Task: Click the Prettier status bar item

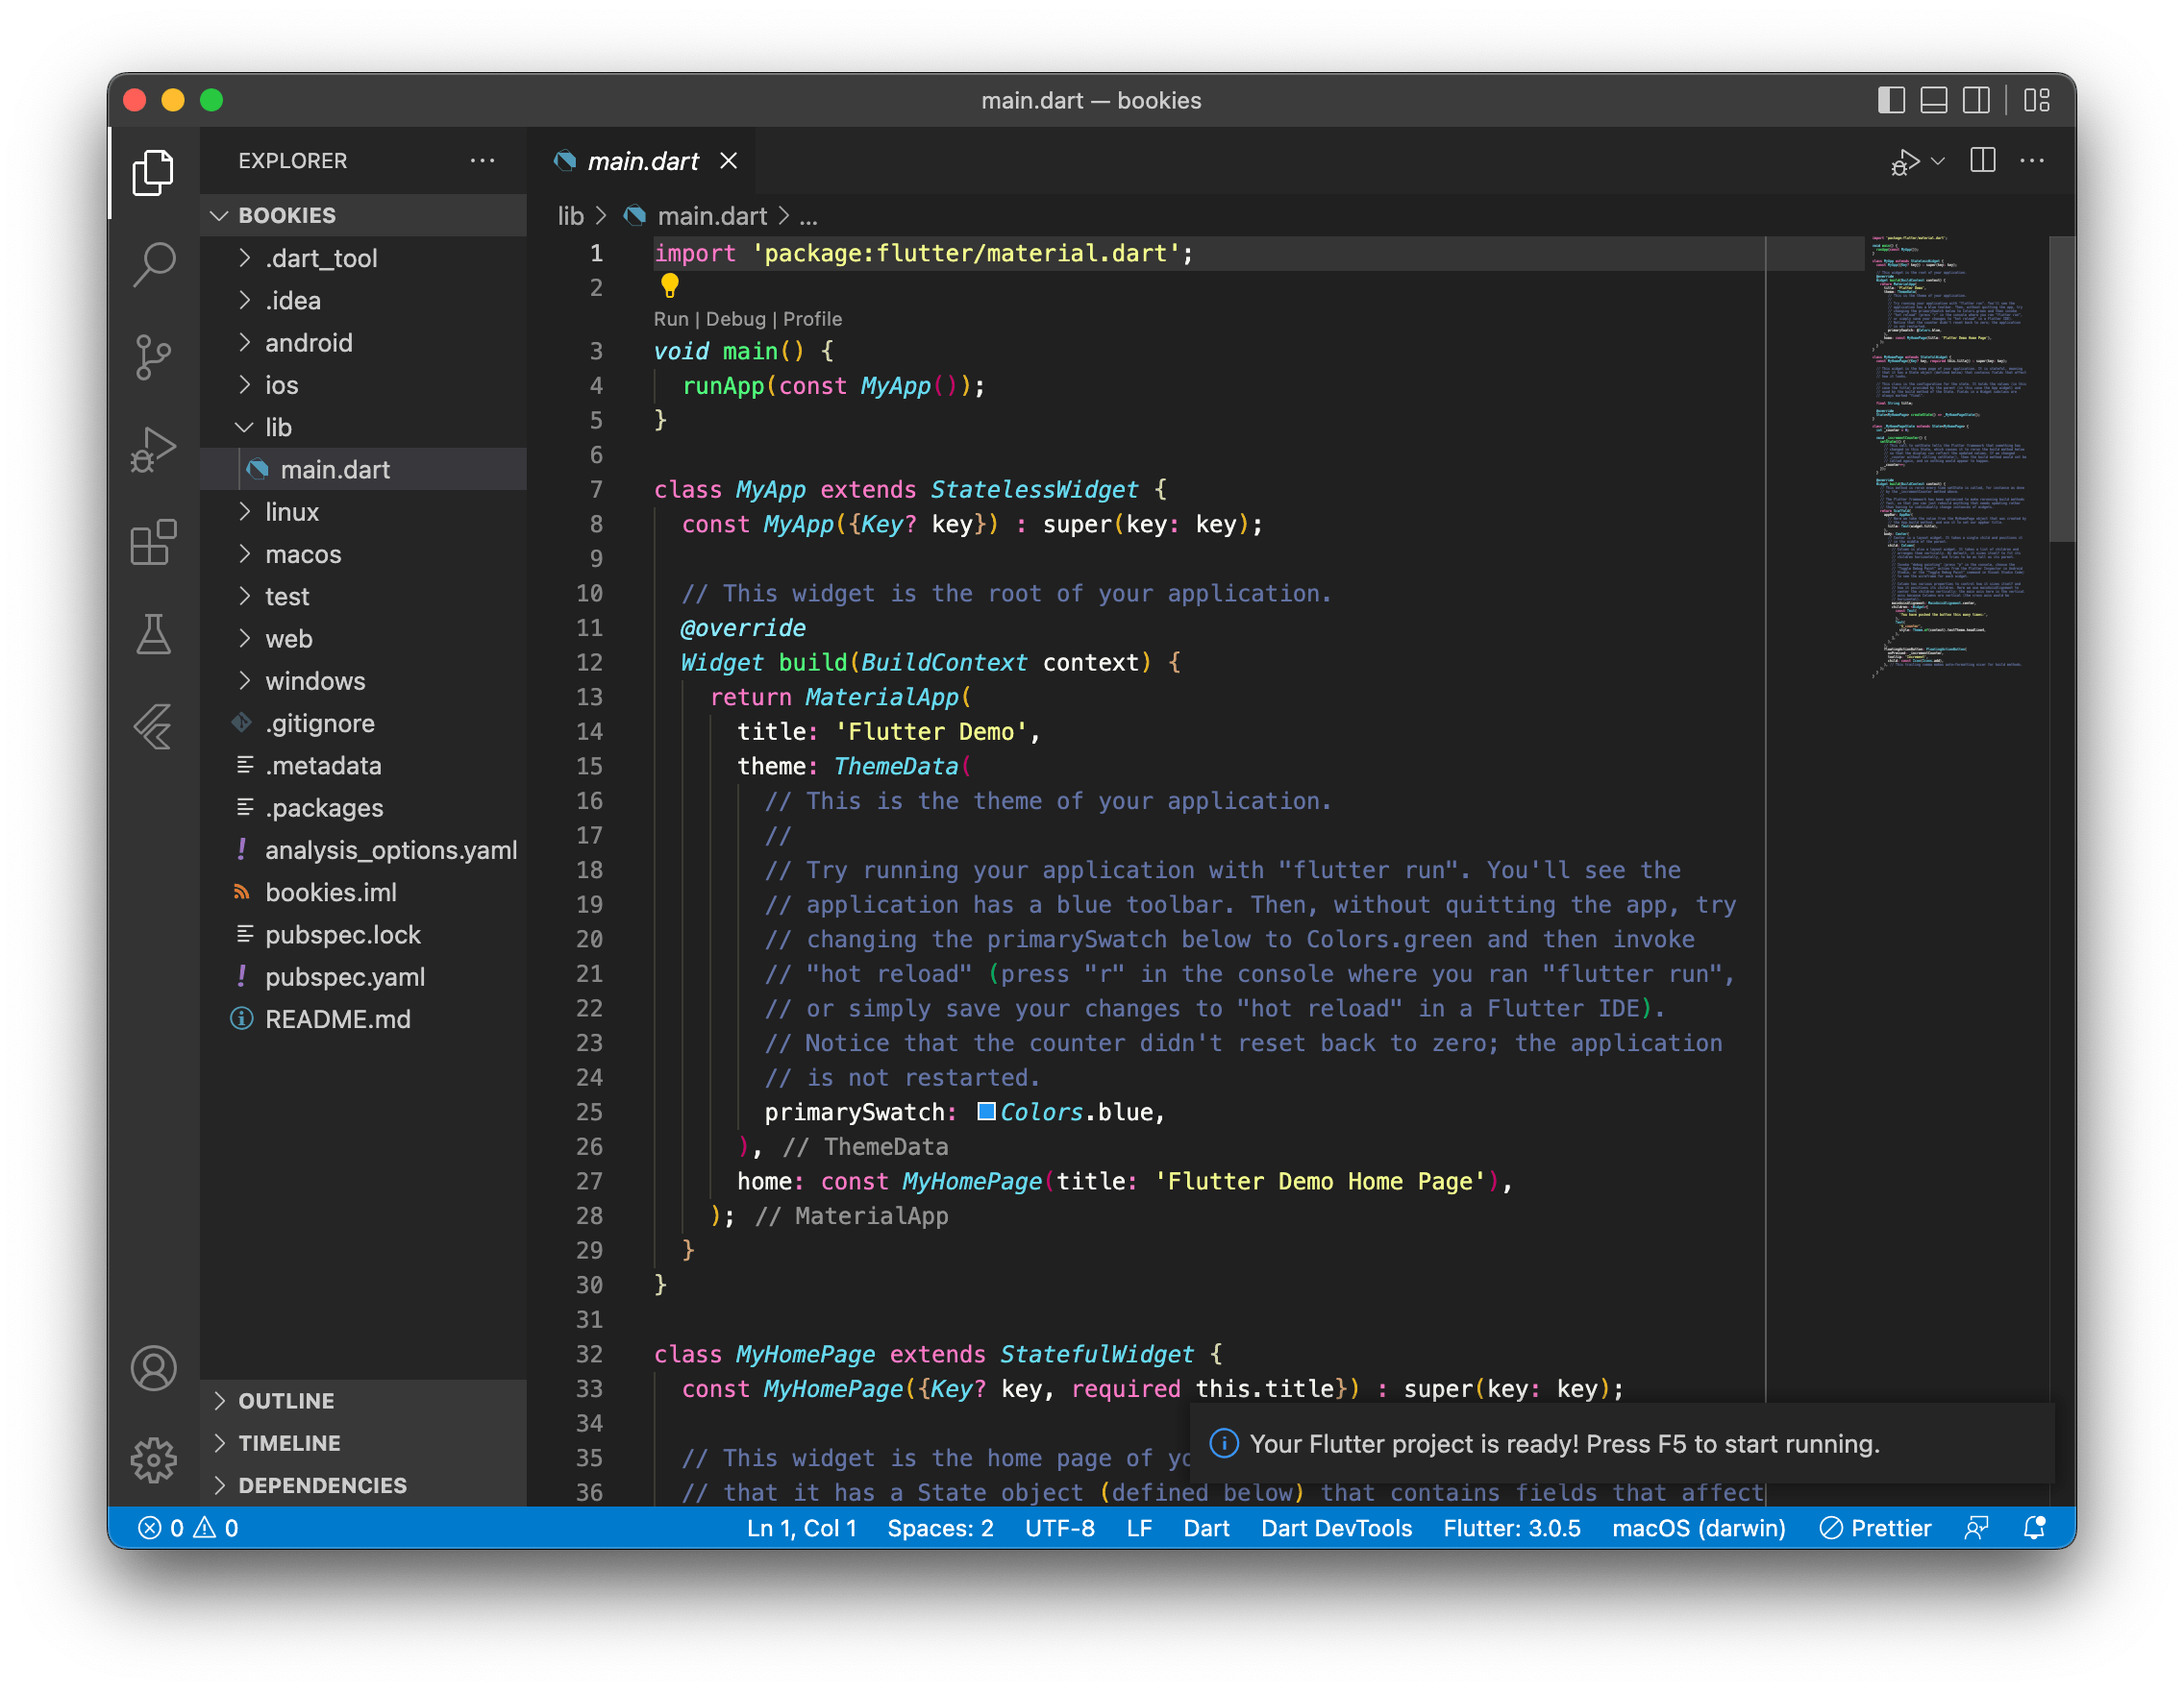Action: pos(1875,1527)
